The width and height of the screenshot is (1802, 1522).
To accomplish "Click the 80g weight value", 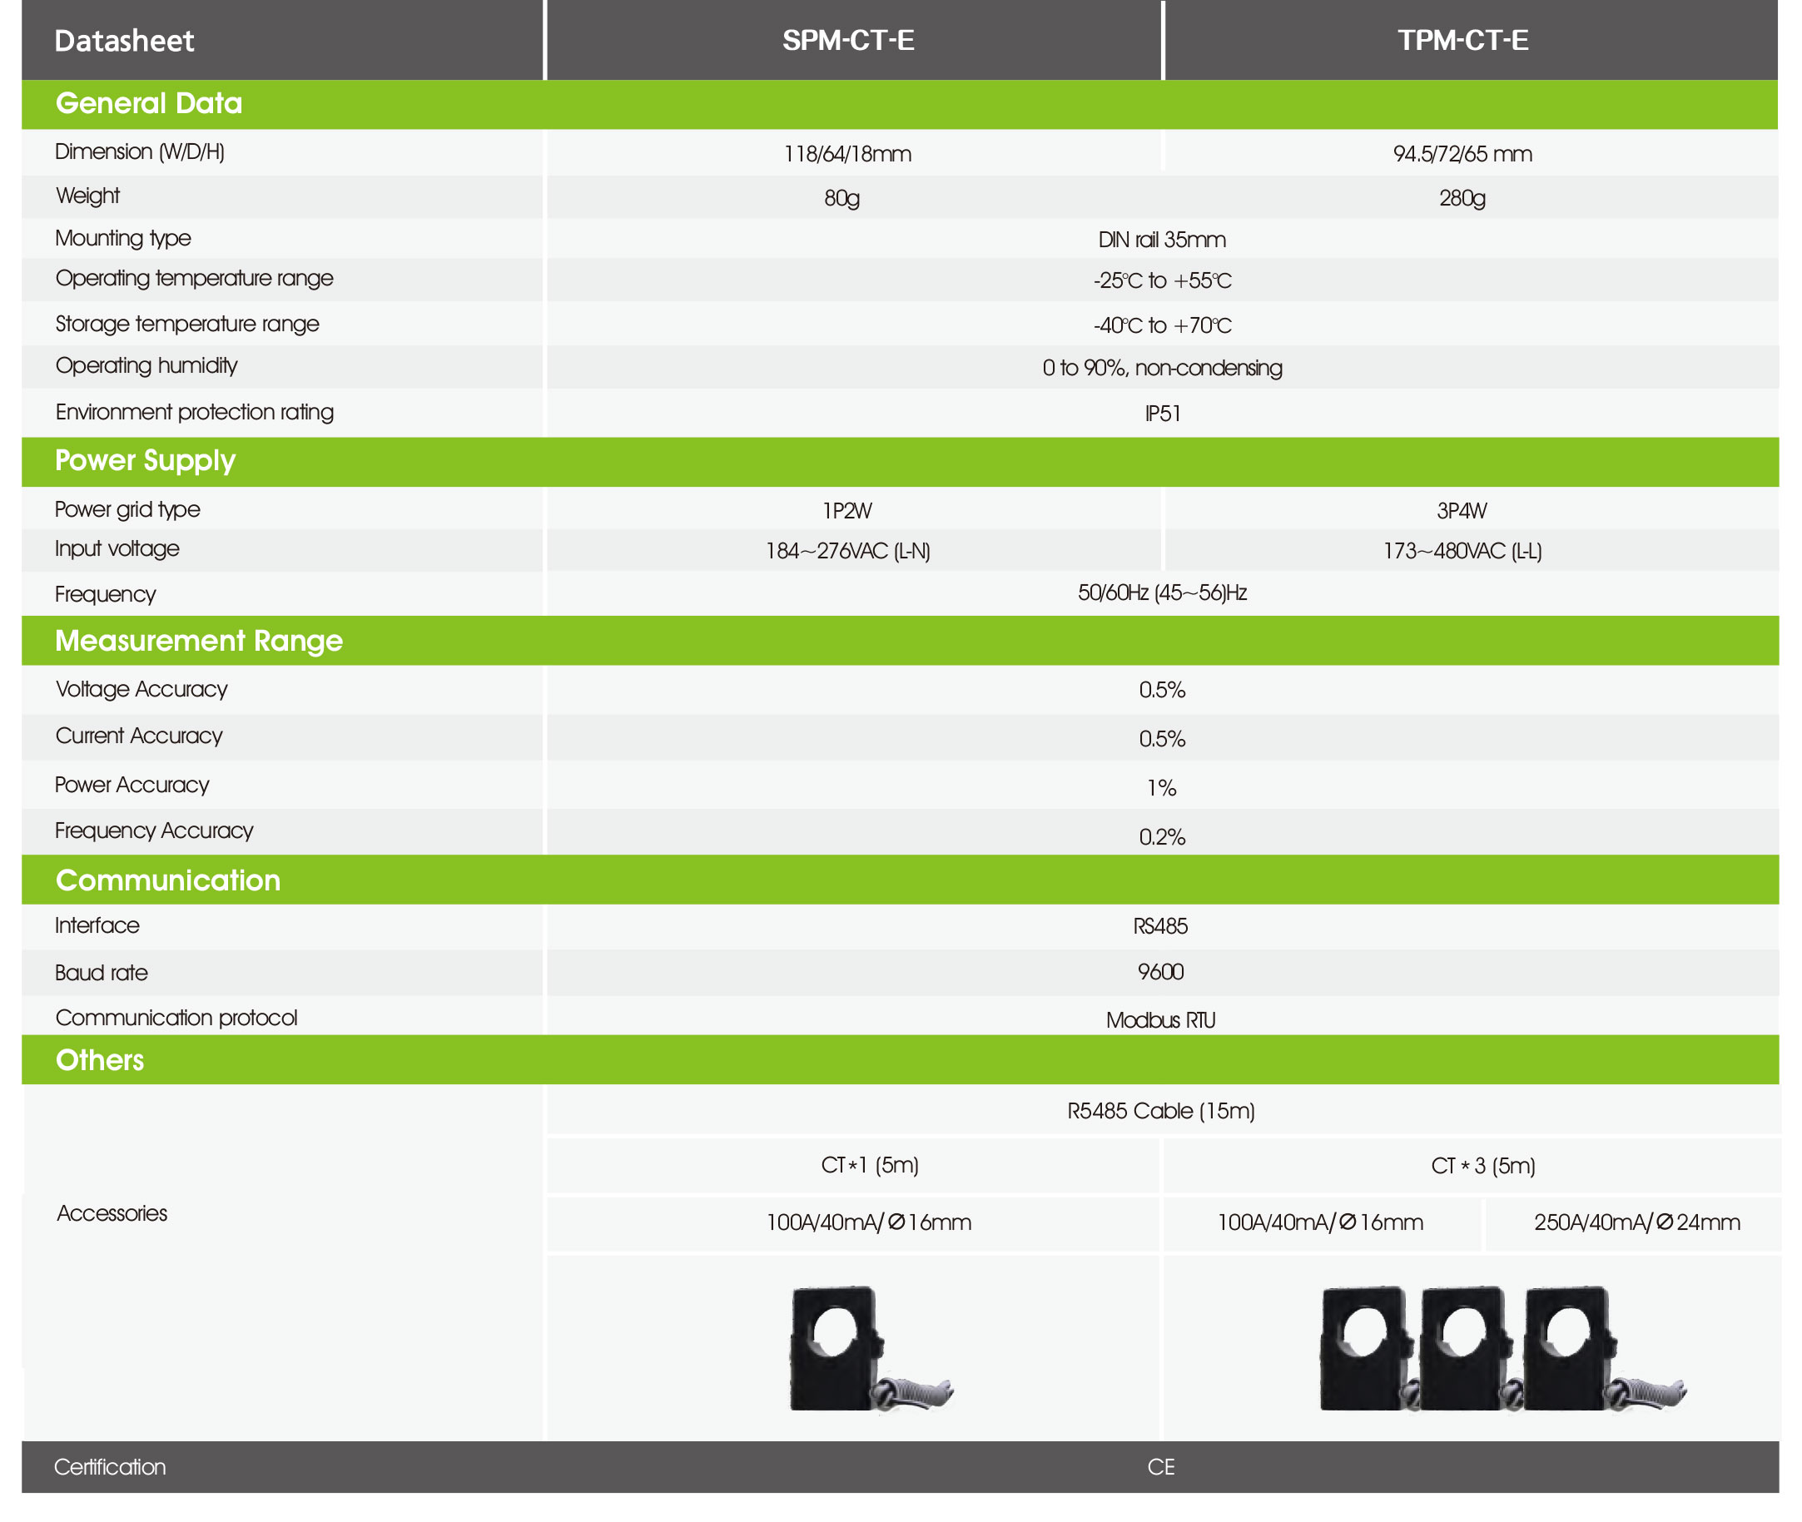I will [x=841, y=198].
